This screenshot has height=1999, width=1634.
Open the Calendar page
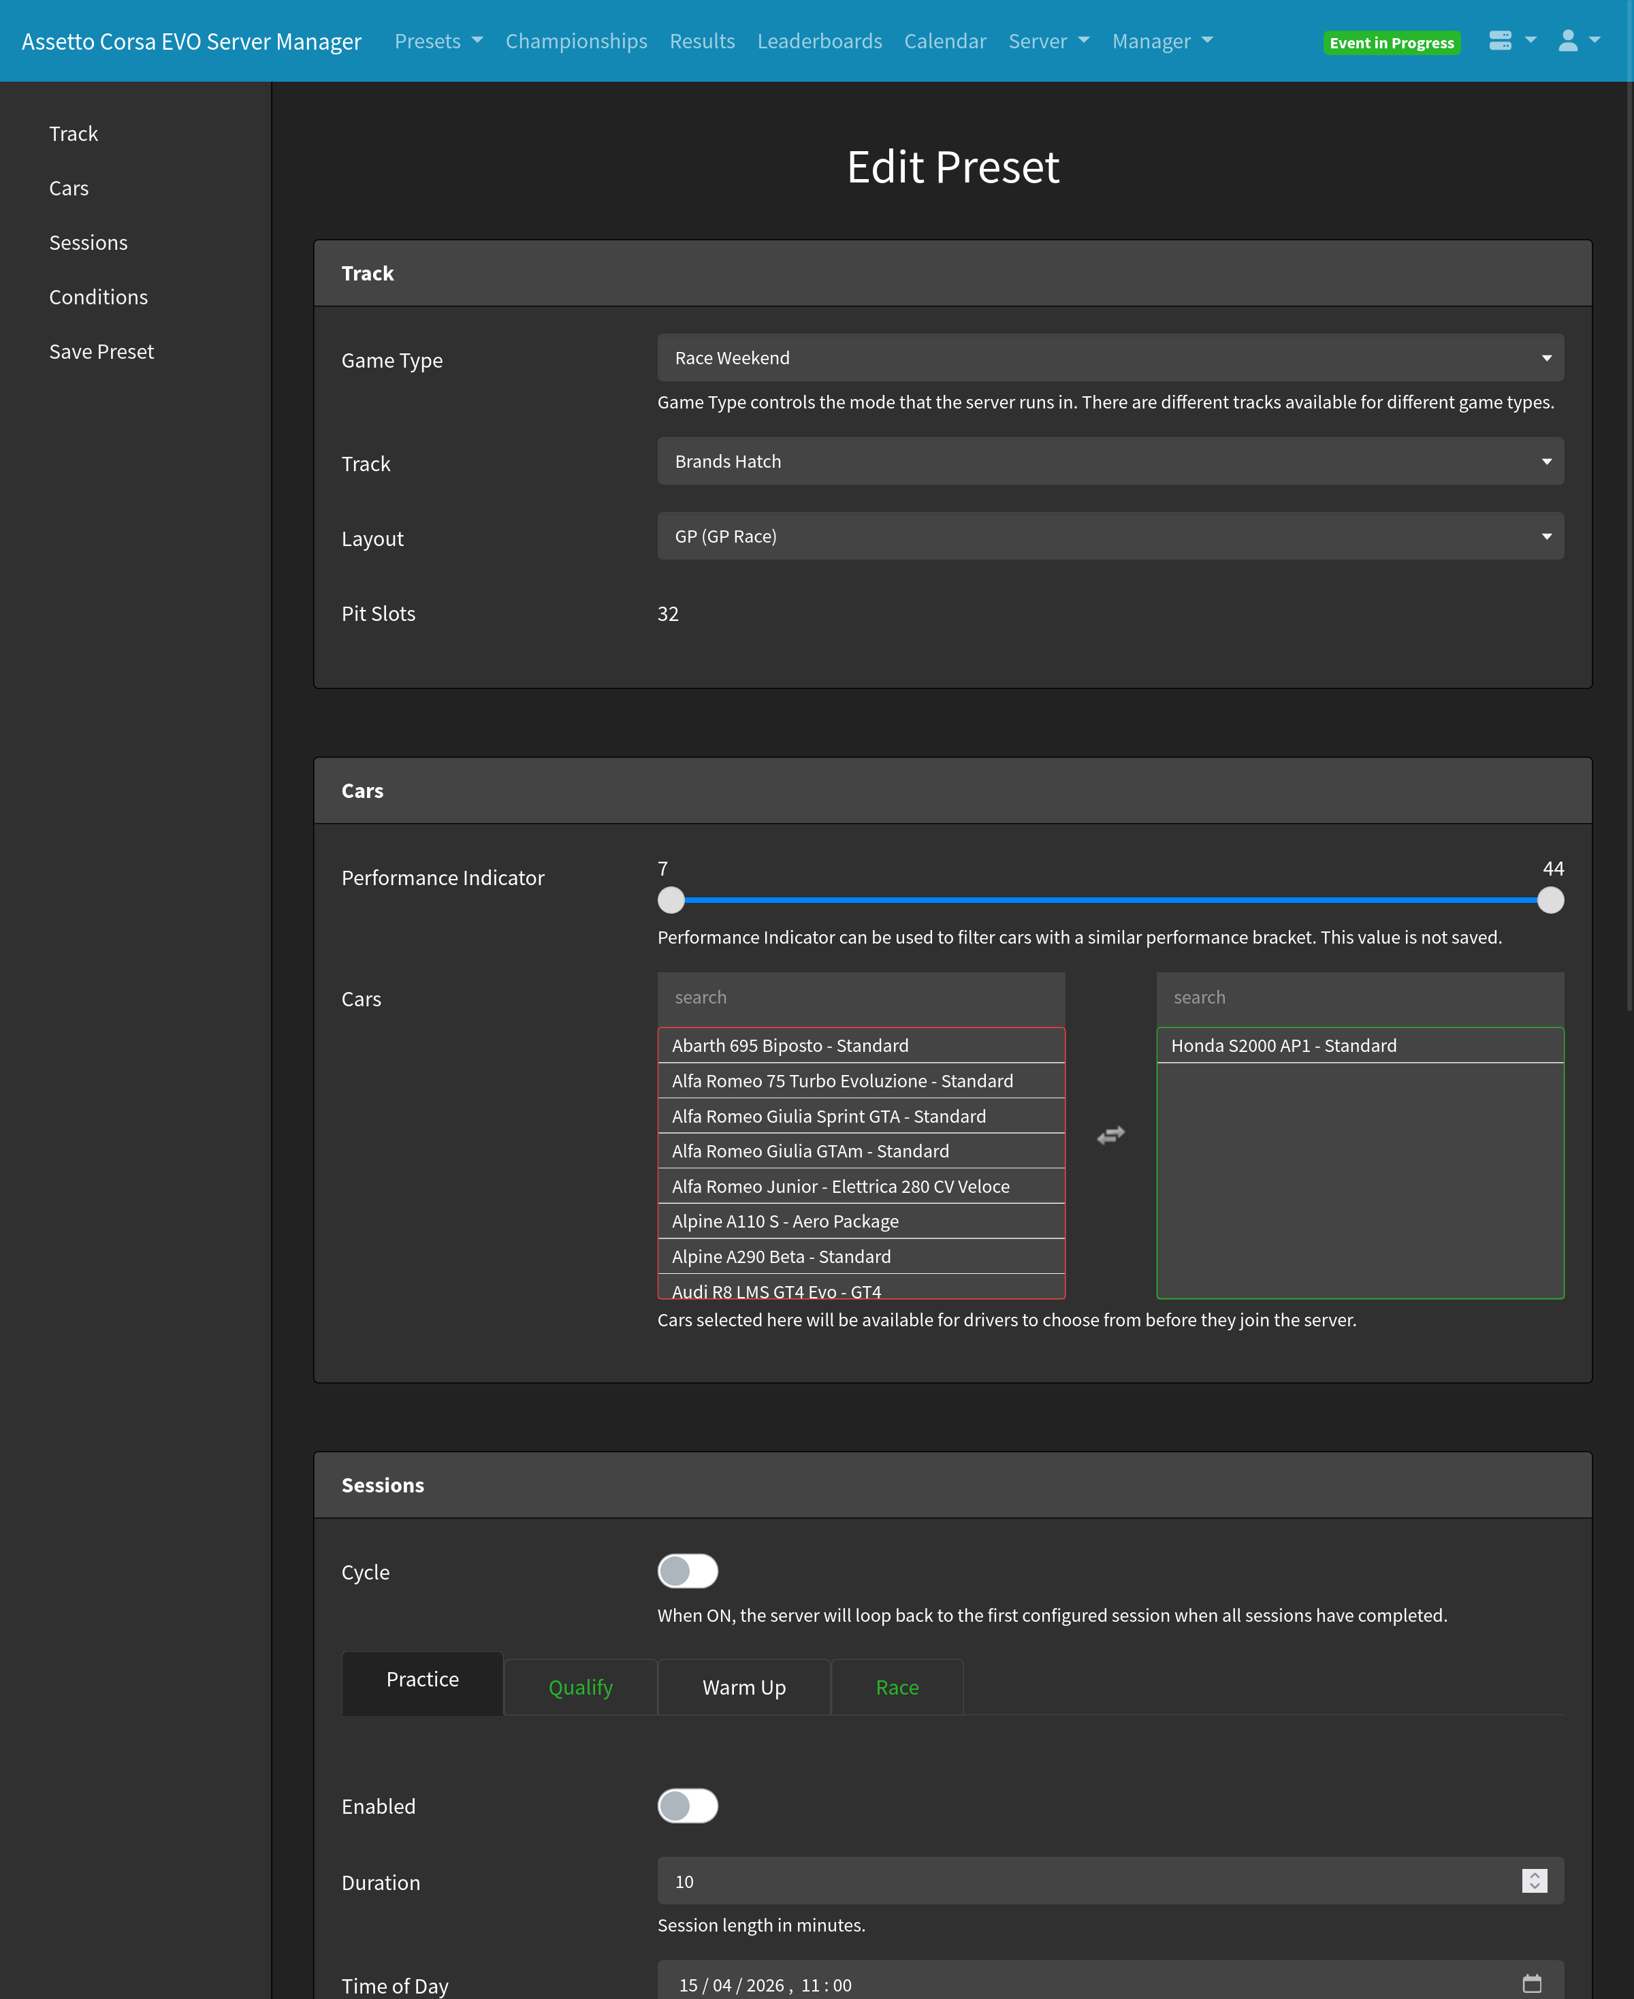coord(945,40)
